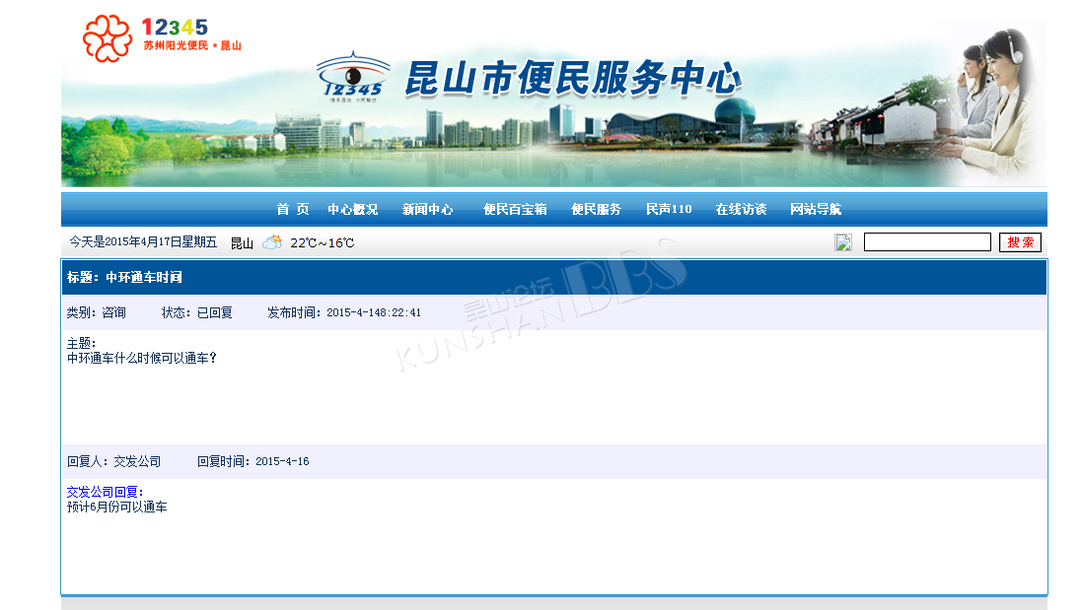Click the reply text 预计6月份可以通车
This screenshot has width=1082, height=610.
116,508
